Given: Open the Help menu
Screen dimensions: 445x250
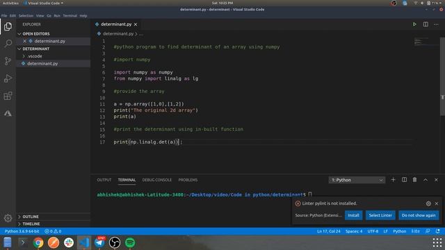Looking at the screenshot, I should pyautogui.click(x=83, y=15).
